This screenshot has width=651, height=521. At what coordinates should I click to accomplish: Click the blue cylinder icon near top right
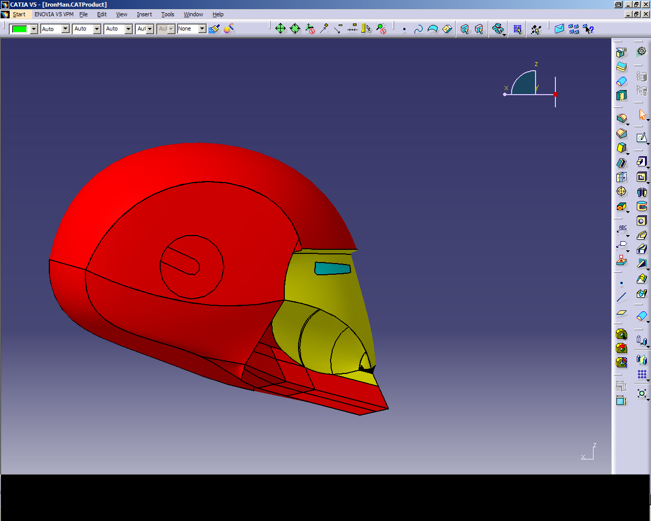pos(622,81)
